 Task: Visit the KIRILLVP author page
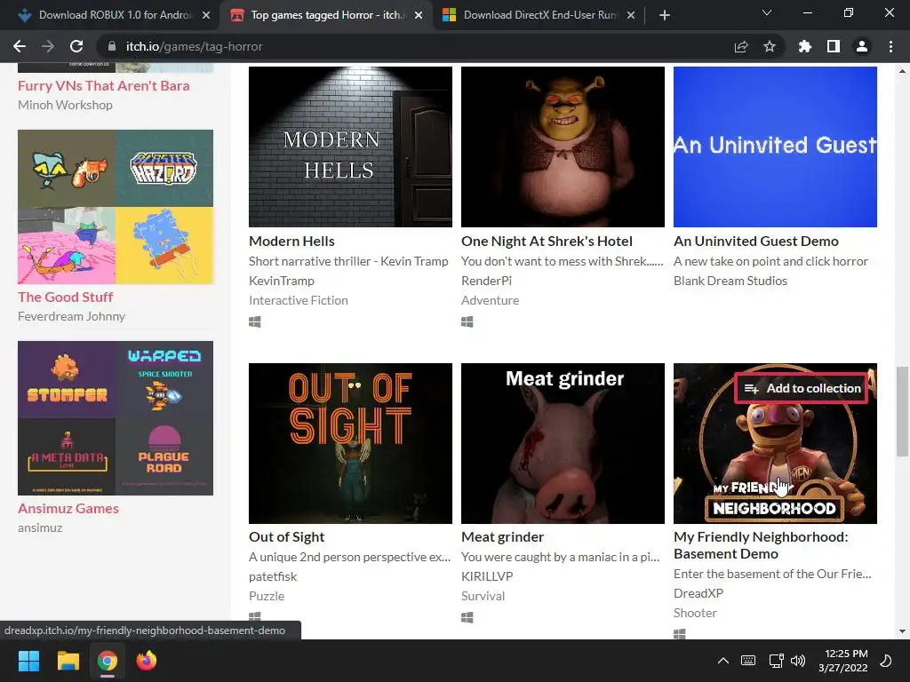tap(487, 576)
